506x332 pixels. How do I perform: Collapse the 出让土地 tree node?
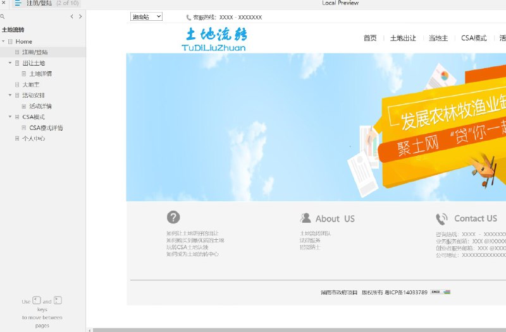click(x=10, y=62)
